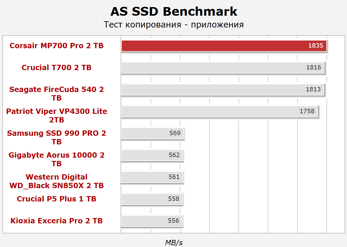Click the bar showing value 561
Viewport: 347px width, 247px height.
[152, 177]
